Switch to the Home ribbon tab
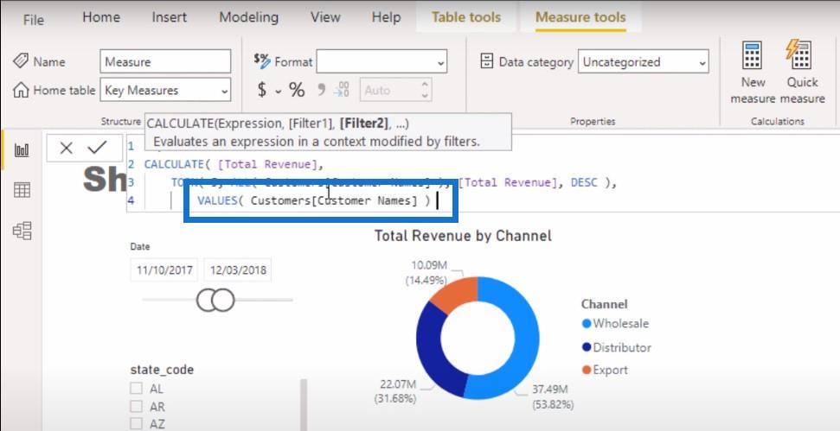 (x=100, y=17)
